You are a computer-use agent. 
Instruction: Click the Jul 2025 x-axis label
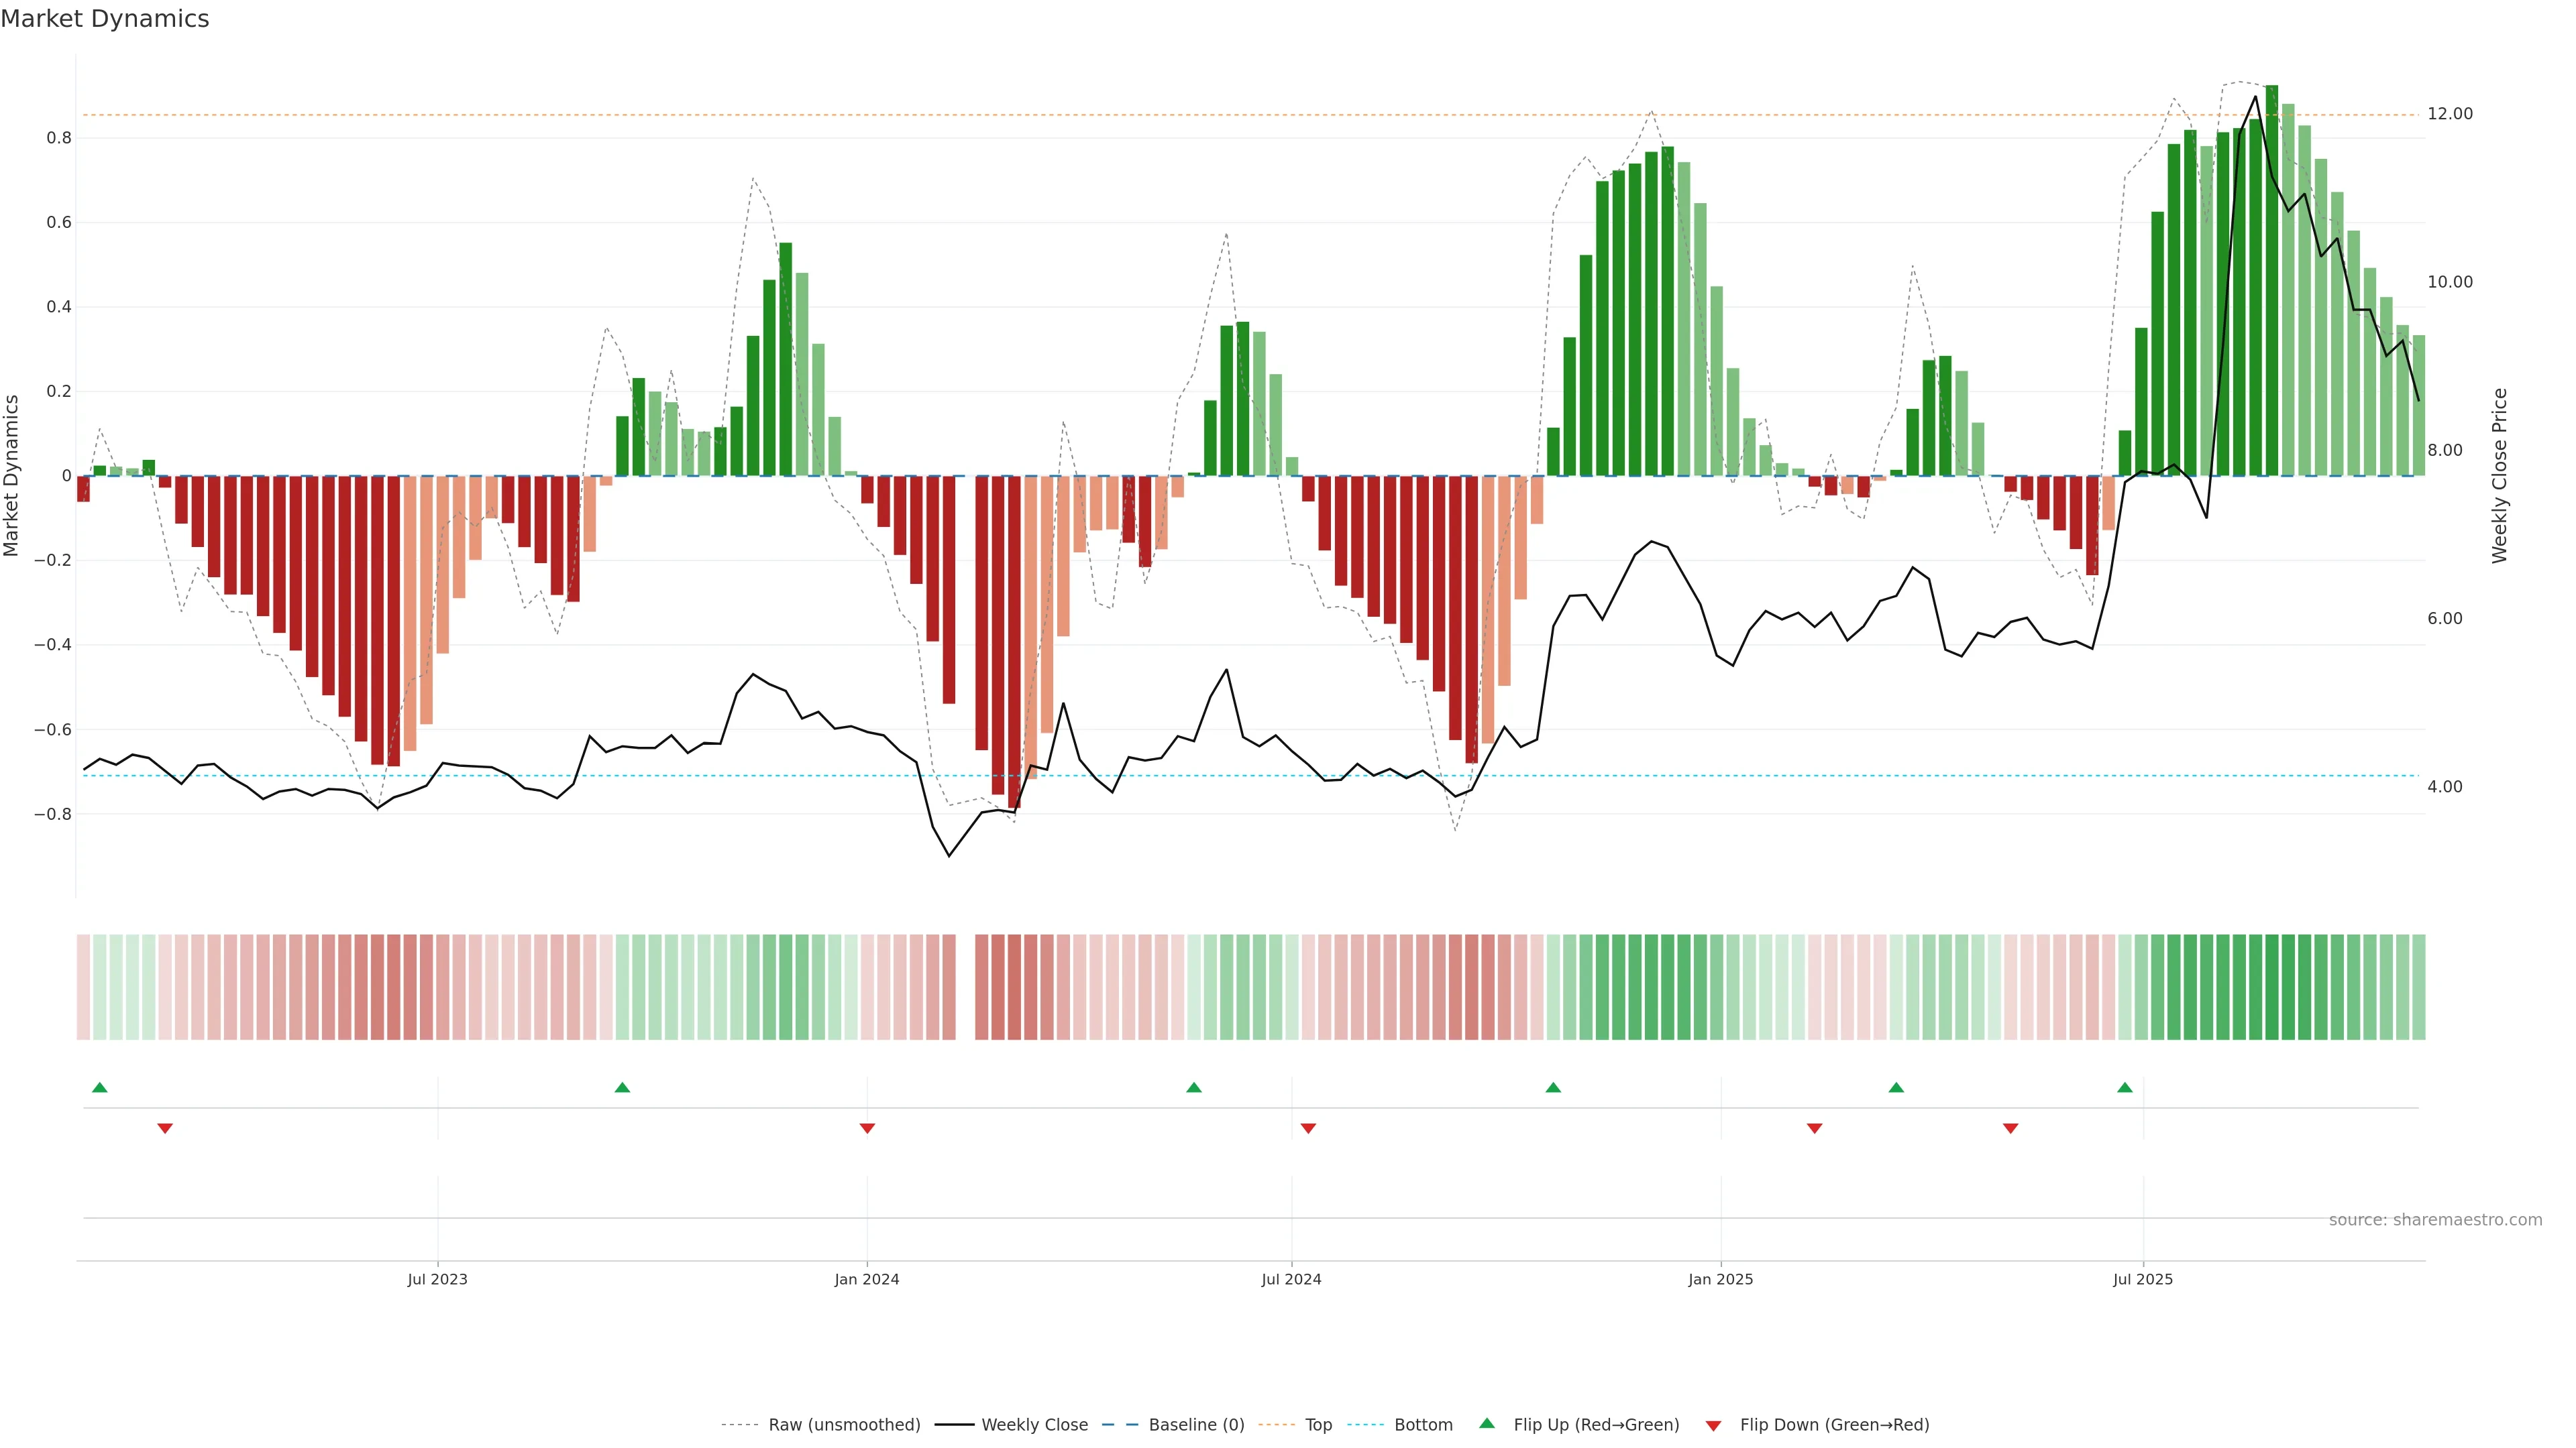click(x=2142, y=1279)
